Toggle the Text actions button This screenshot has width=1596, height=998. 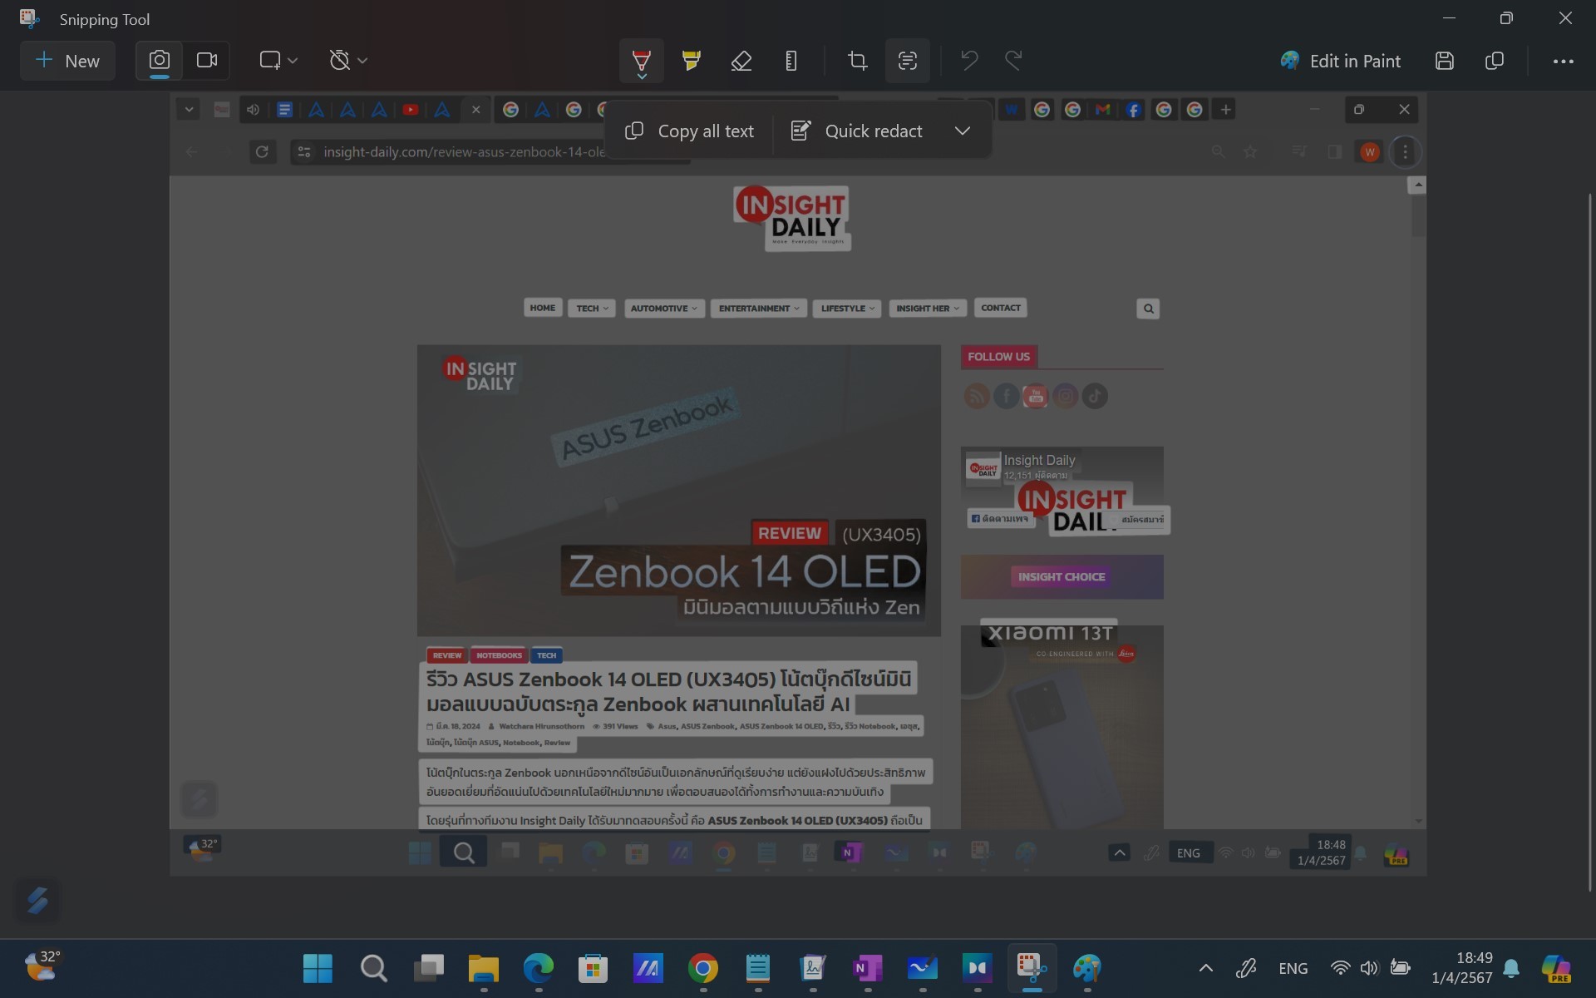pos(907,61)
